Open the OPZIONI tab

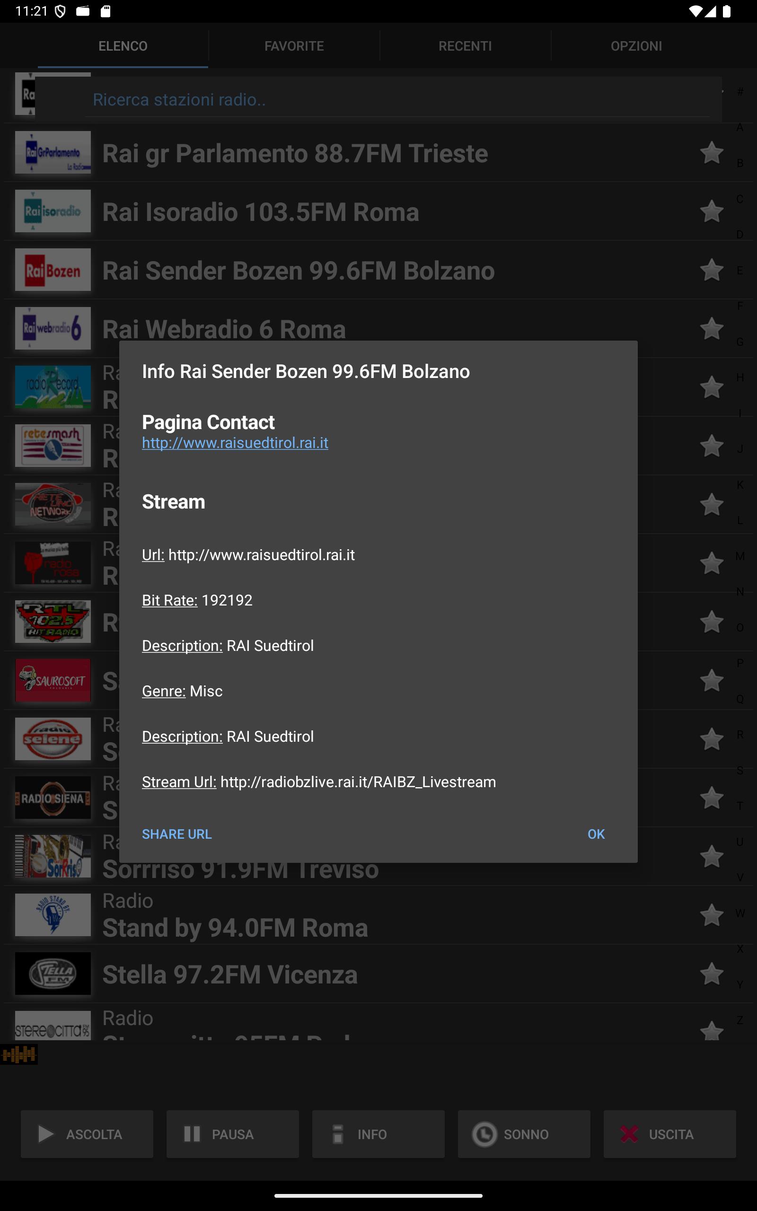pyautogui.click(x=636, y=46)
